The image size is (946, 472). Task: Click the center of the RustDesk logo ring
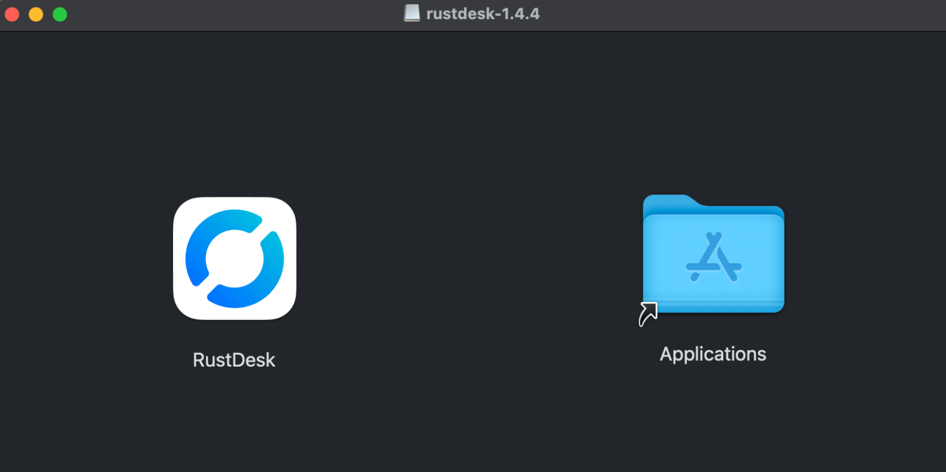[x=234, y=259]
